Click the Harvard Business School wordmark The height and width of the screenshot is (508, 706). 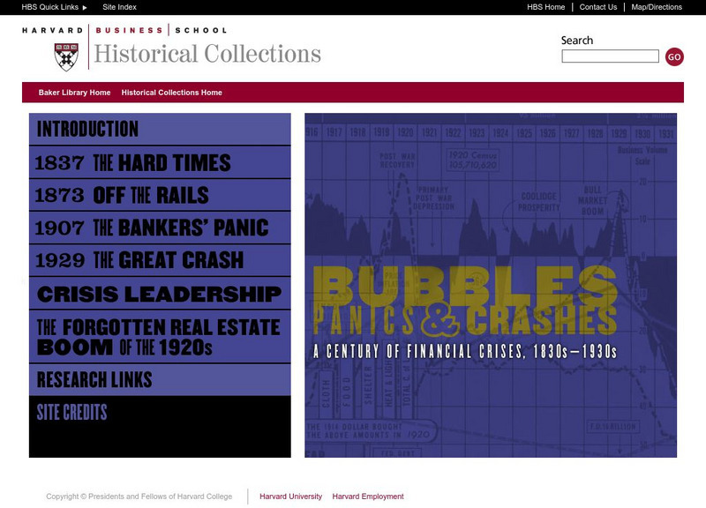[124, 30]
